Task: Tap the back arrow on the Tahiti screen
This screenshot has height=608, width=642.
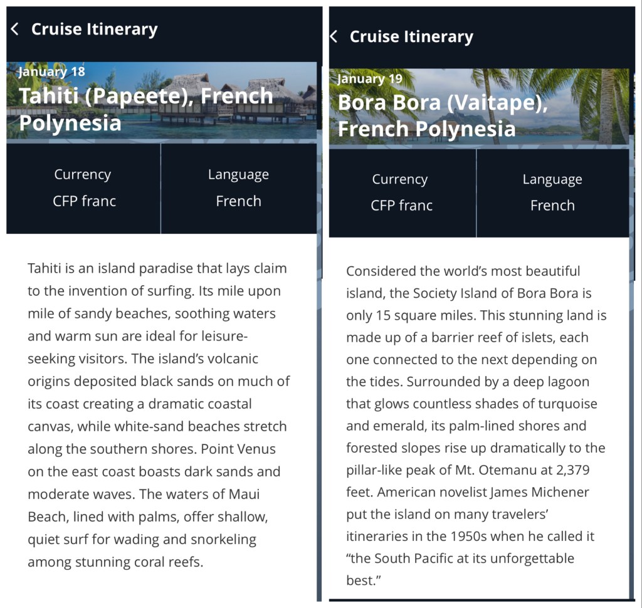Action: point(15,29)
